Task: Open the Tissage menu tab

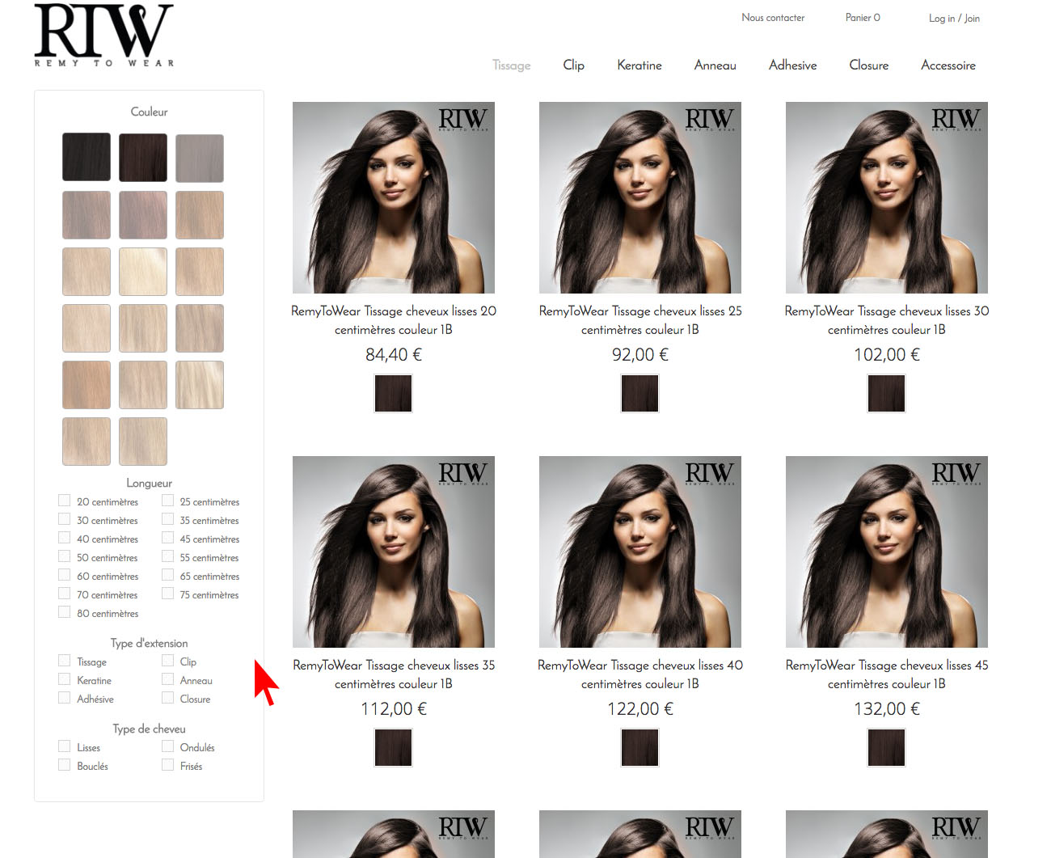Action: pos(512,66)
